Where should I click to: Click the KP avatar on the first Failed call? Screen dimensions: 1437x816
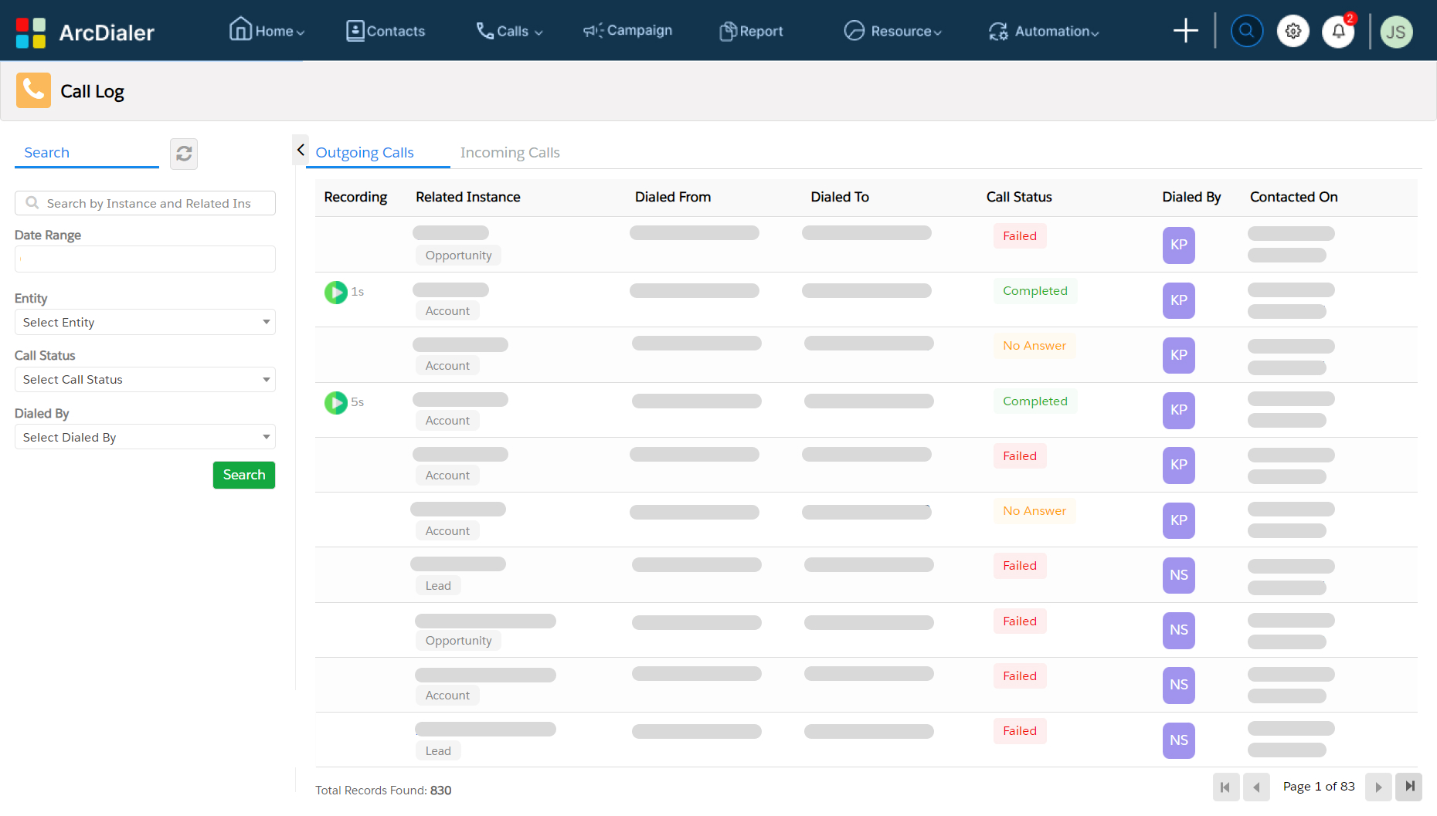[1178, 245]
